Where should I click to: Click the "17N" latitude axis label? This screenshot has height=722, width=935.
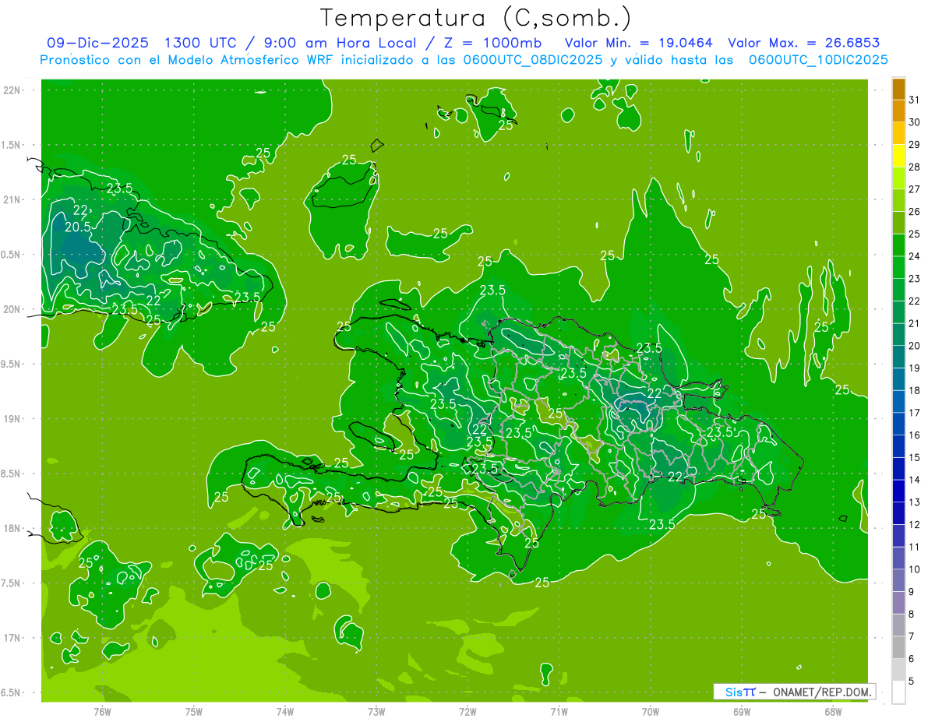12,638
